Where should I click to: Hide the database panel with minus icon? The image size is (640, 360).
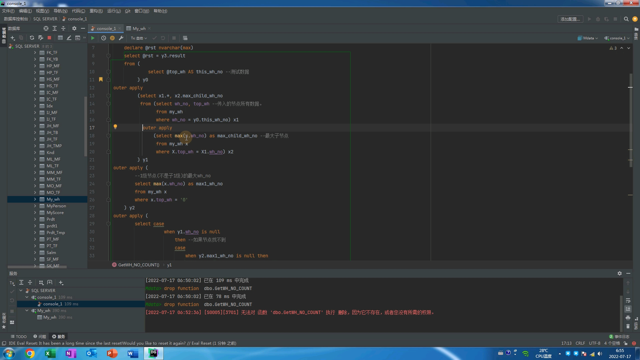coord(83,28)
